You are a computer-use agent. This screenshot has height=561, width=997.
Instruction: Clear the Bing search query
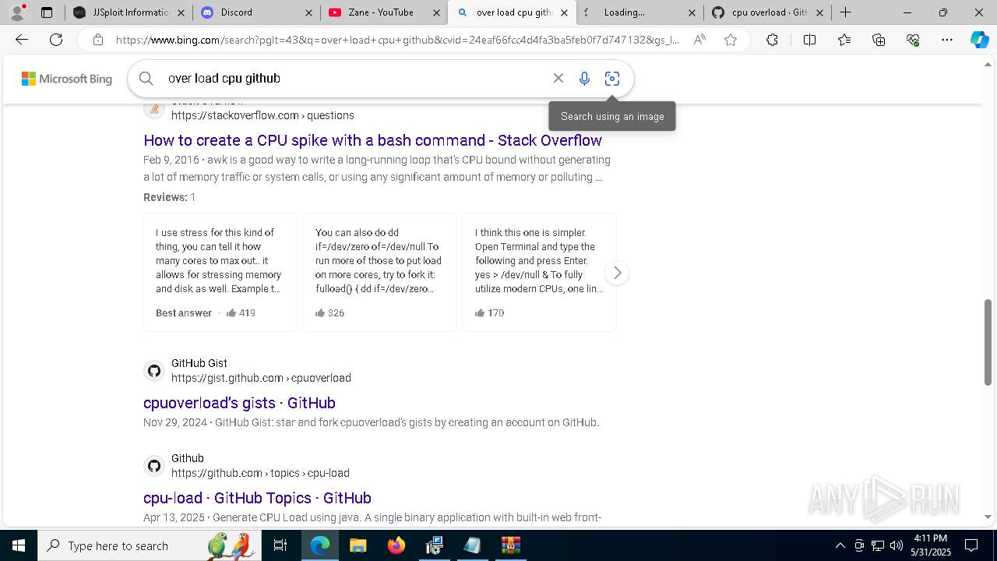point(558,78)
